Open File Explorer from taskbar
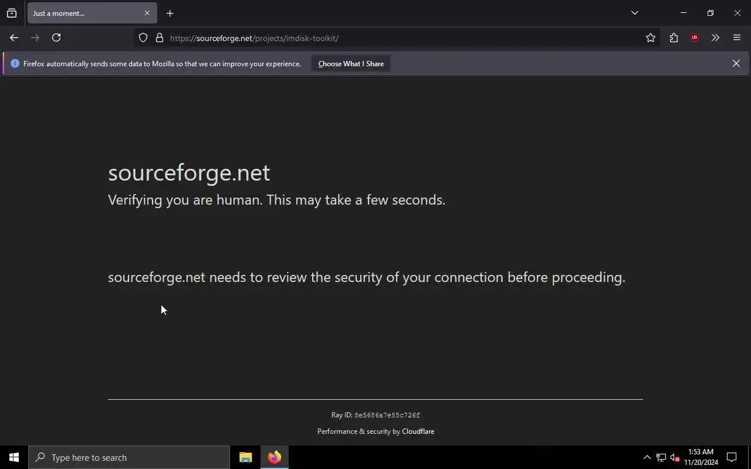This screenshot has height=469, width=751. (x=246, y=457)
